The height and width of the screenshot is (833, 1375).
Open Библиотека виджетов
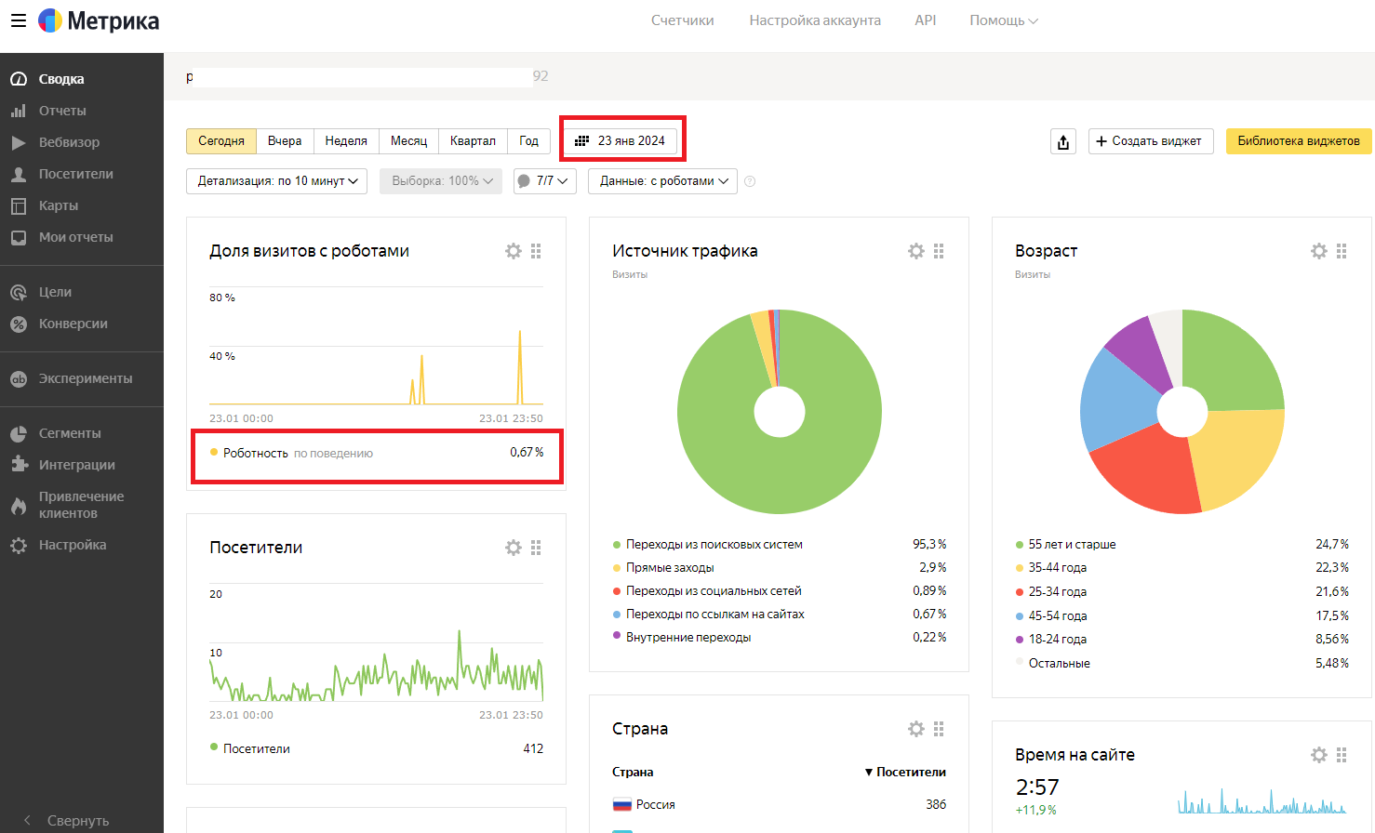click(x=1299, y=141)
